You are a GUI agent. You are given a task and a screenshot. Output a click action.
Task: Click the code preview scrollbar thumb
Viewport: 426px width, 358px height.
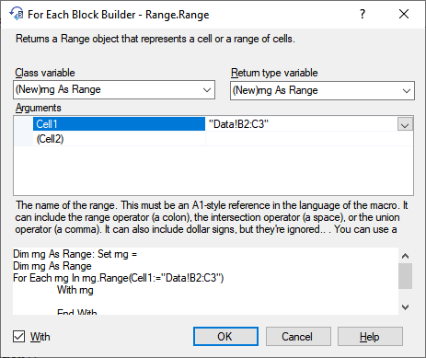405,276
